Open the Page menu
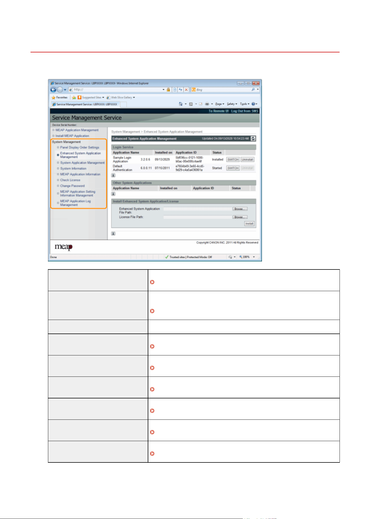 coord(220,104)
